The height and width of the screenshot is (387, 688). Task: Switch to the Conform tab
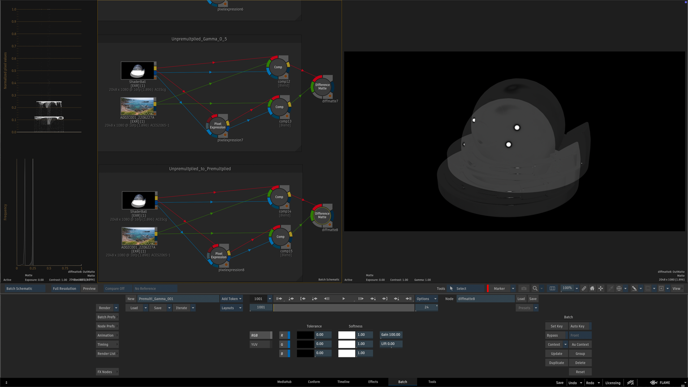coord(314,382)
